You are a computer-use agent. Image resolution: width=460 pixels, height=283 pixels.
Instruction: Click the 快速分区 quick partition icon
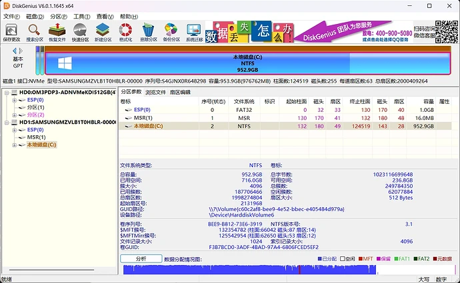[80, 32]
